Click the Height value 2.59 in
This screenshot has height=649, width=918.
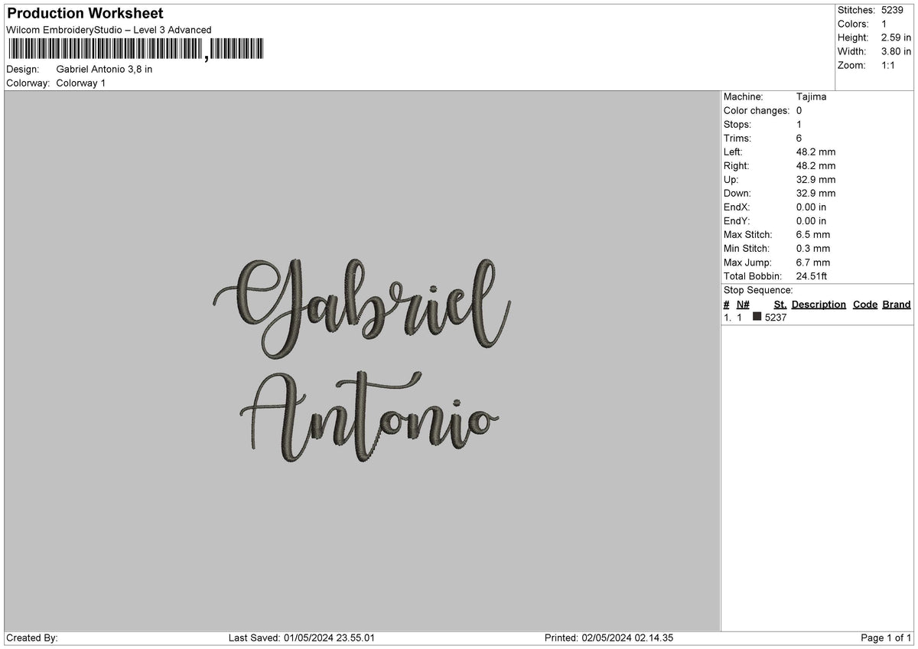tap(897, 38)
